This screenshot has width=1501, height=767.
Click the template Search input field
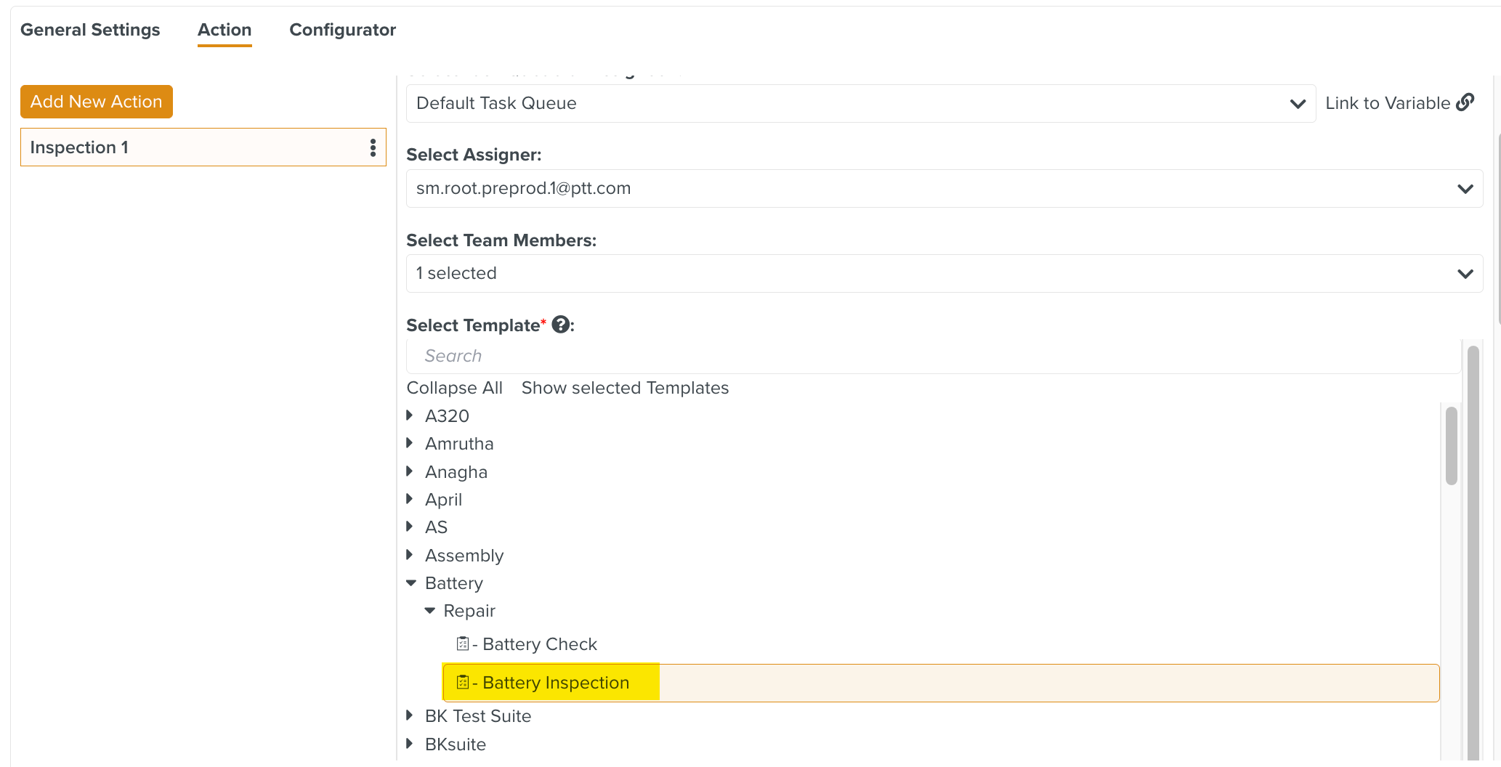pos(933,356)
